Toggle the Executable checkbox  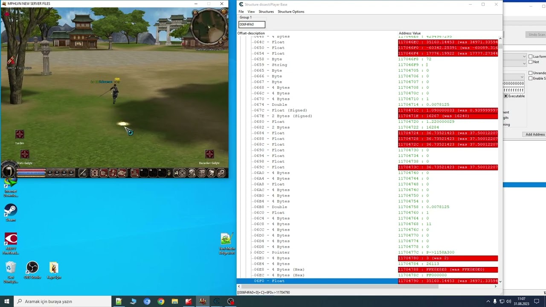point(506,96)
